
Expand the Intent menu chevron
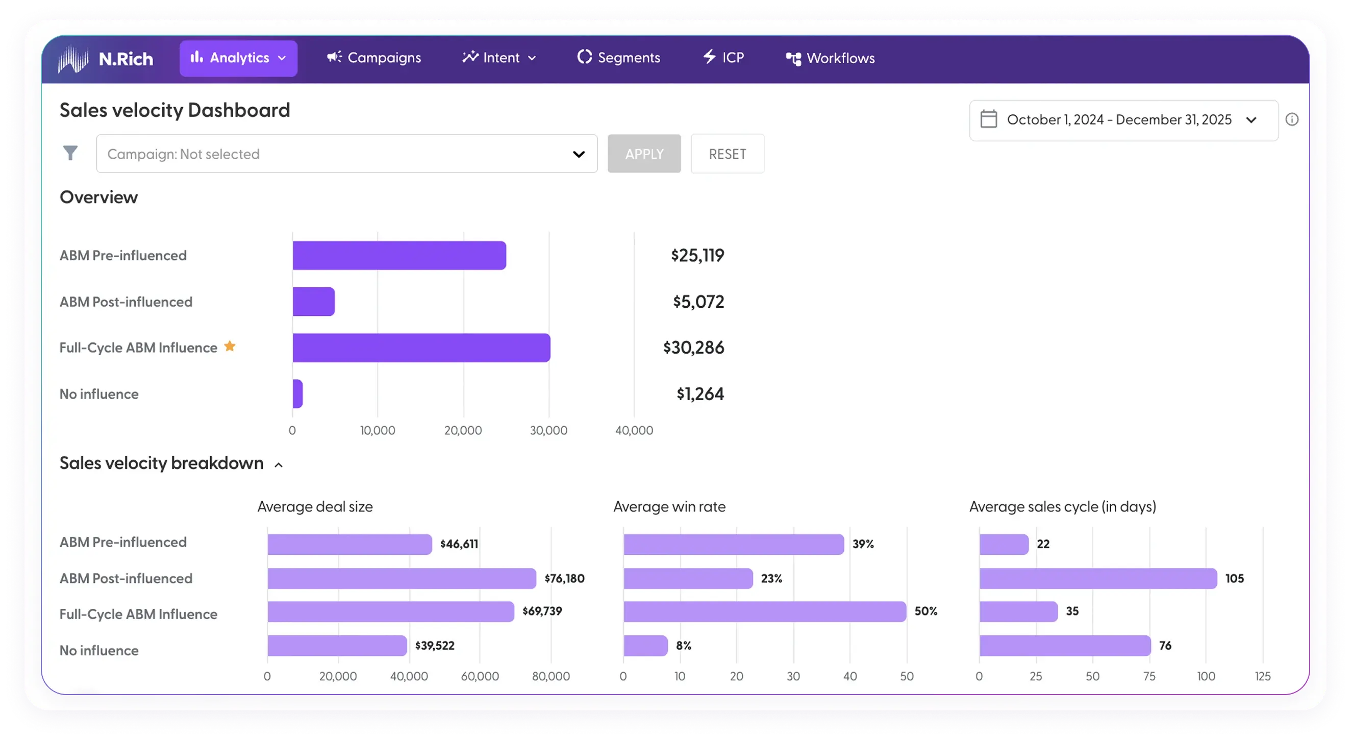point(532,58)
